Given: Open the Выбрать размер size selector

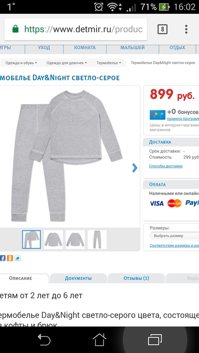Looking at the screenshot, I should 174,236.
